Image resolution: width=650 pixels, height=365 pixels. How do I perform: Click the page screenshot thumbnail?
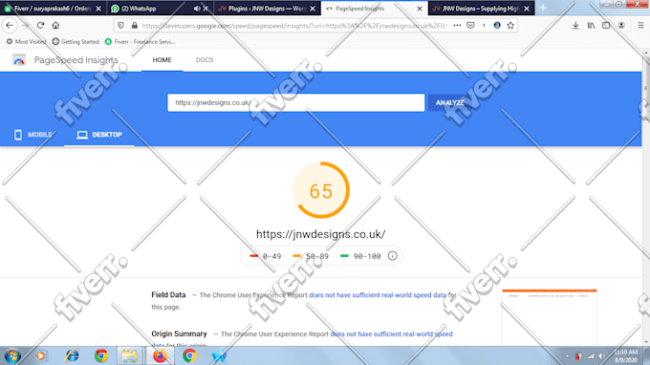coord(550,317)
